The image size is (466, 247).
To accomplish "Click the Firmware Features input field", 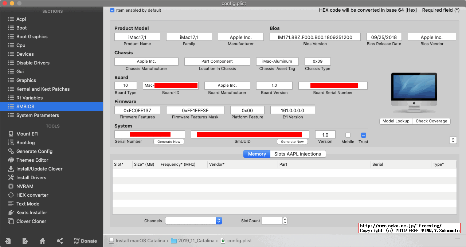I will 137,110.
